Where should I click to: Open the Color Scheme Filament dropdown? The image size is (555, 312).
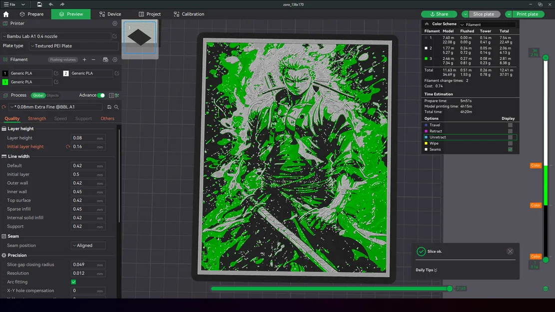pos(488,24)
